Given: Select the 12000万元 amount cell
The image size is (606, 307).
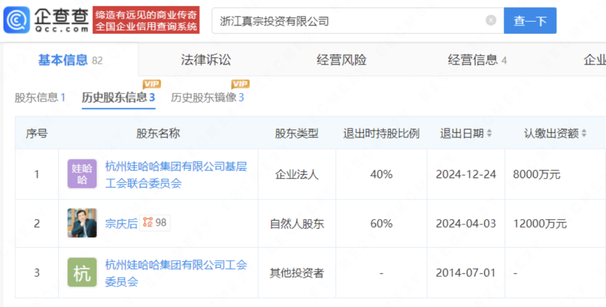Looking at the screenshot, I should click(x=540, y=224).
